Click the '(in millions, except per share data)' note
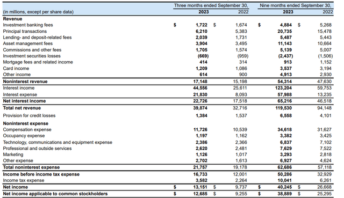 pos(38,12)
